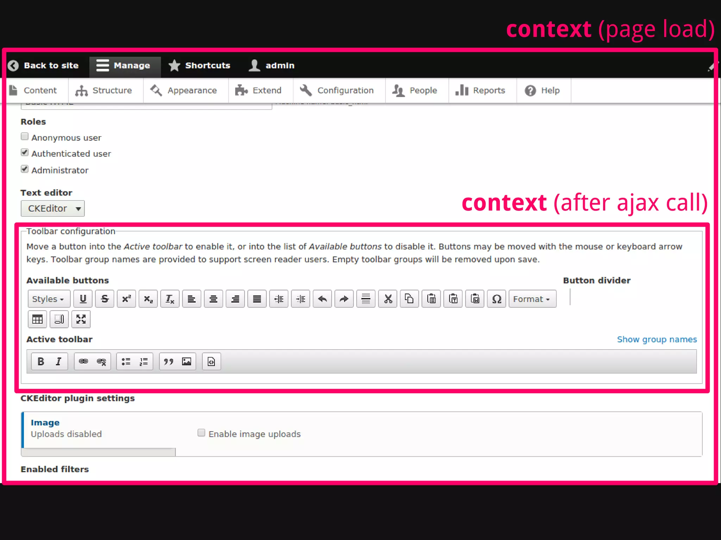The image size is (721, 540).
Task: Click the Redo arrow button
Action: pos(344,299)
